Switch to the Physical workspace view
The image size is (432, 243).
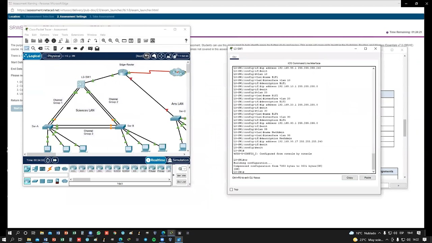pyautogui.click(x=52, y=56)
